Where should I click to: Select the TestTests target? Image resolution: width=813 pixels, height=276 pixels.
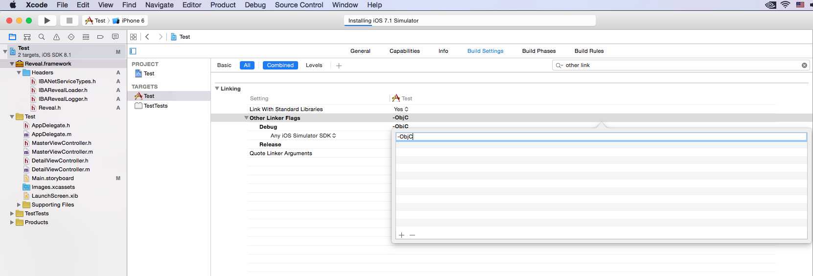coord(151,106)
